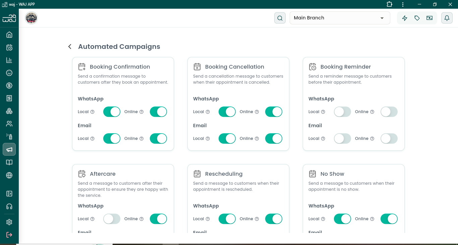The width and height of the screenshot is (458, 245).
Task: Click the lightning bolt quick actions icon
Action: (x=405, y=18)
